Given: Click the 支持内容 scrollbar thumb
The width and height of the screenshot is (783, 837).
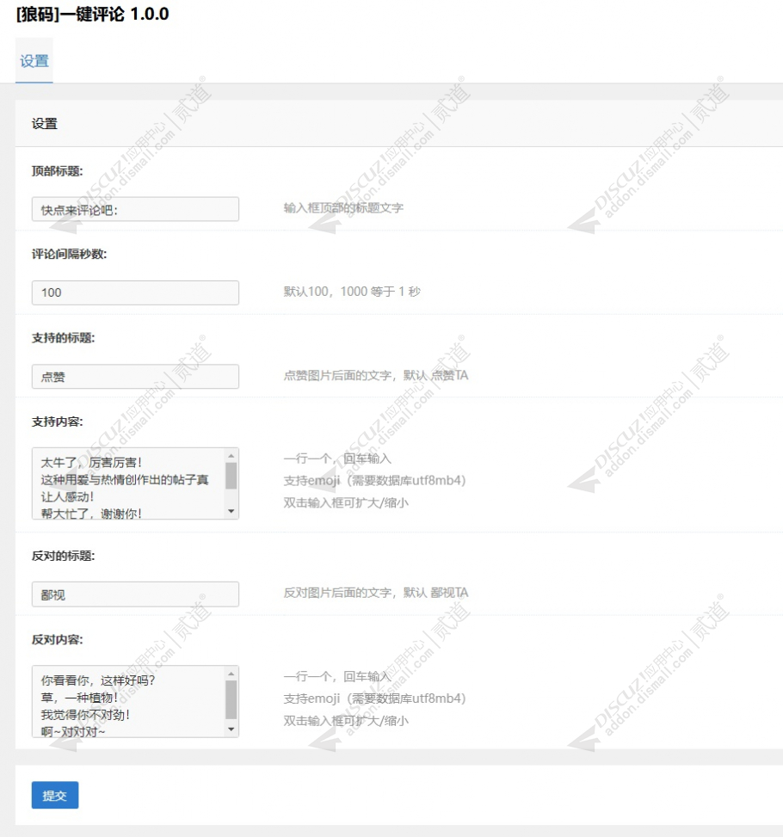Looking at the screenshot, I should 231,476.
